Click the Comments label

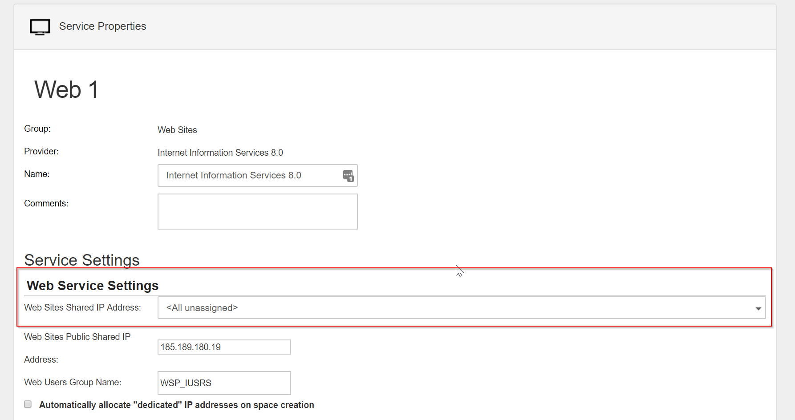(46, 203)
